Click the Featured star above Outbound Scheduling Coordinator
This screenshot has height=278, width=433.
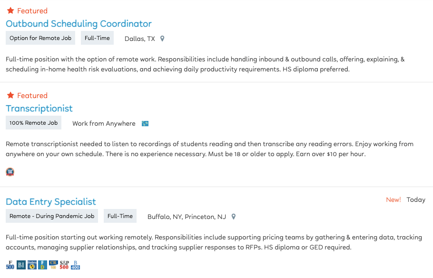10,10
